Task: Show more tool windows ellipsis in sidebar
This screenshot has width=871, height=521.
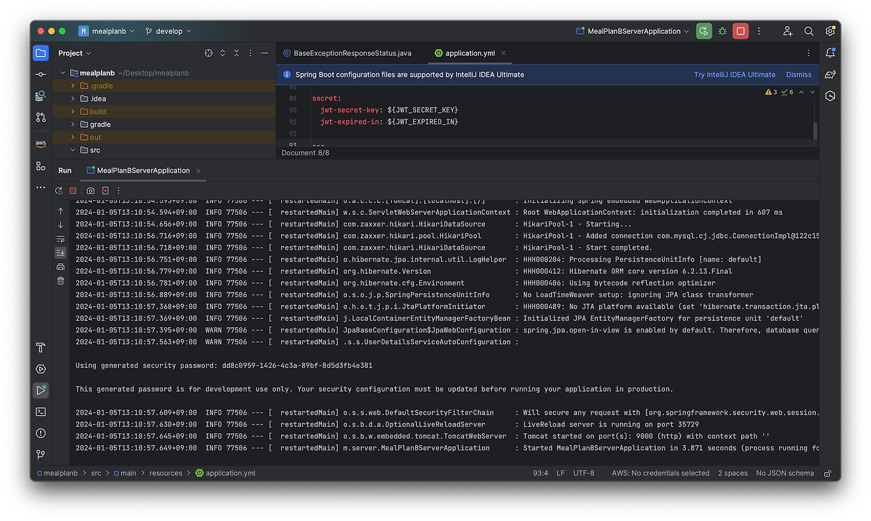Action: (41, 187)
